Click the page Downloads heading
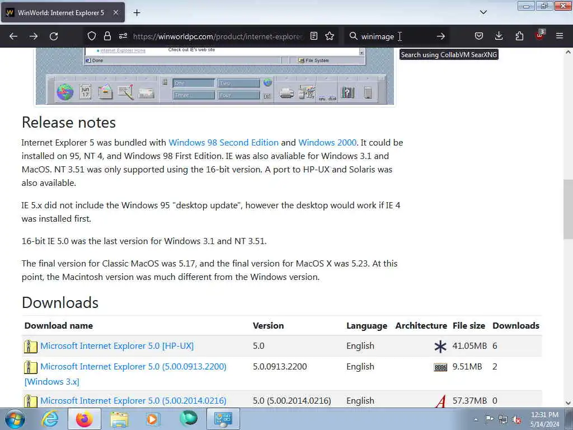 pos(60,303)
